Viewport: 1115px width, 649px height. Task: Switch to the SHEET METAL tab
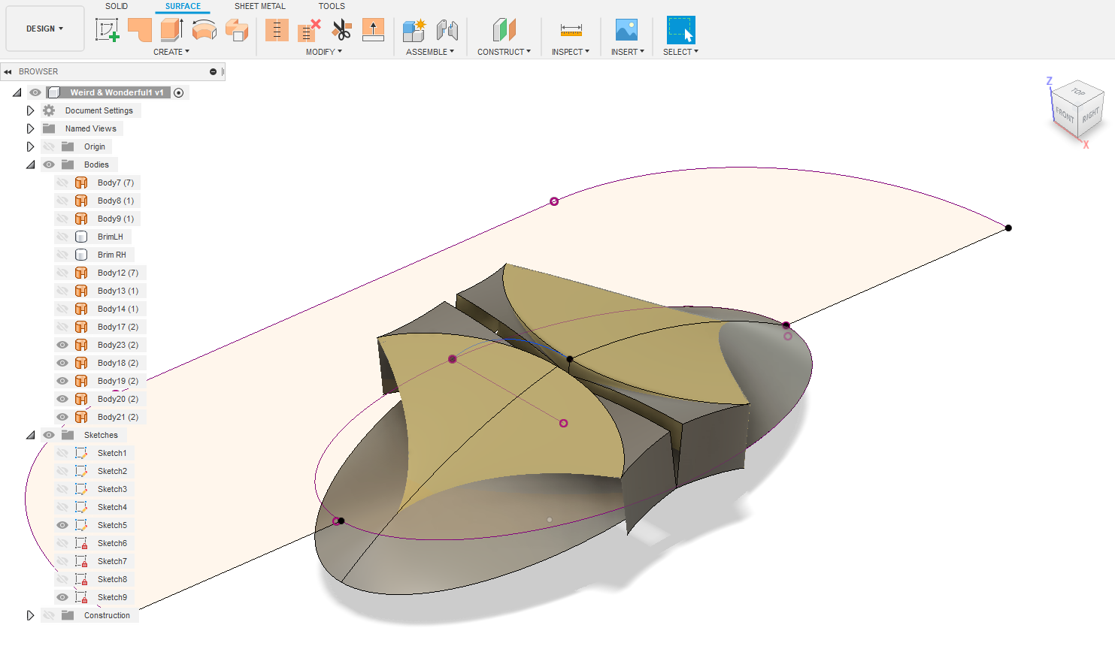coord(260,6)
